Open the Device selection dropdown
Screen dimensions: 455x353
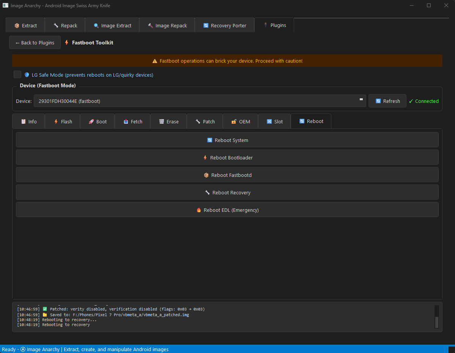(200, 101)
